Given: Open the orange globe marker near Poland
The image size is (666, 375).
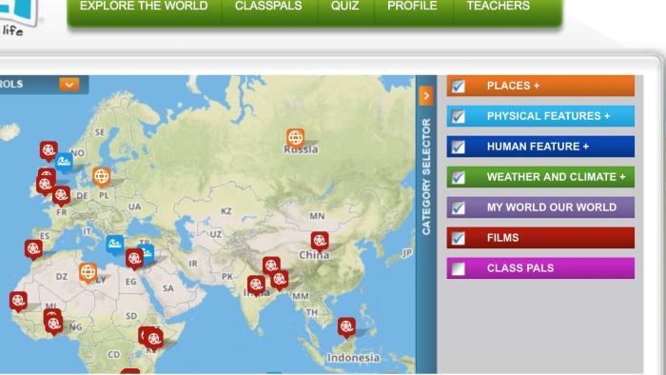Looking at the screenshot, I should click(x=102, y=177).
